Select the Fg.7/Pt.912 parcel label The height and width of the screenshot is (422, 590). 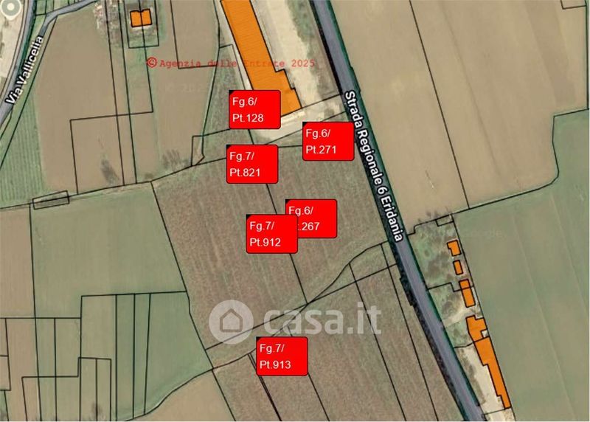[272, 234]
